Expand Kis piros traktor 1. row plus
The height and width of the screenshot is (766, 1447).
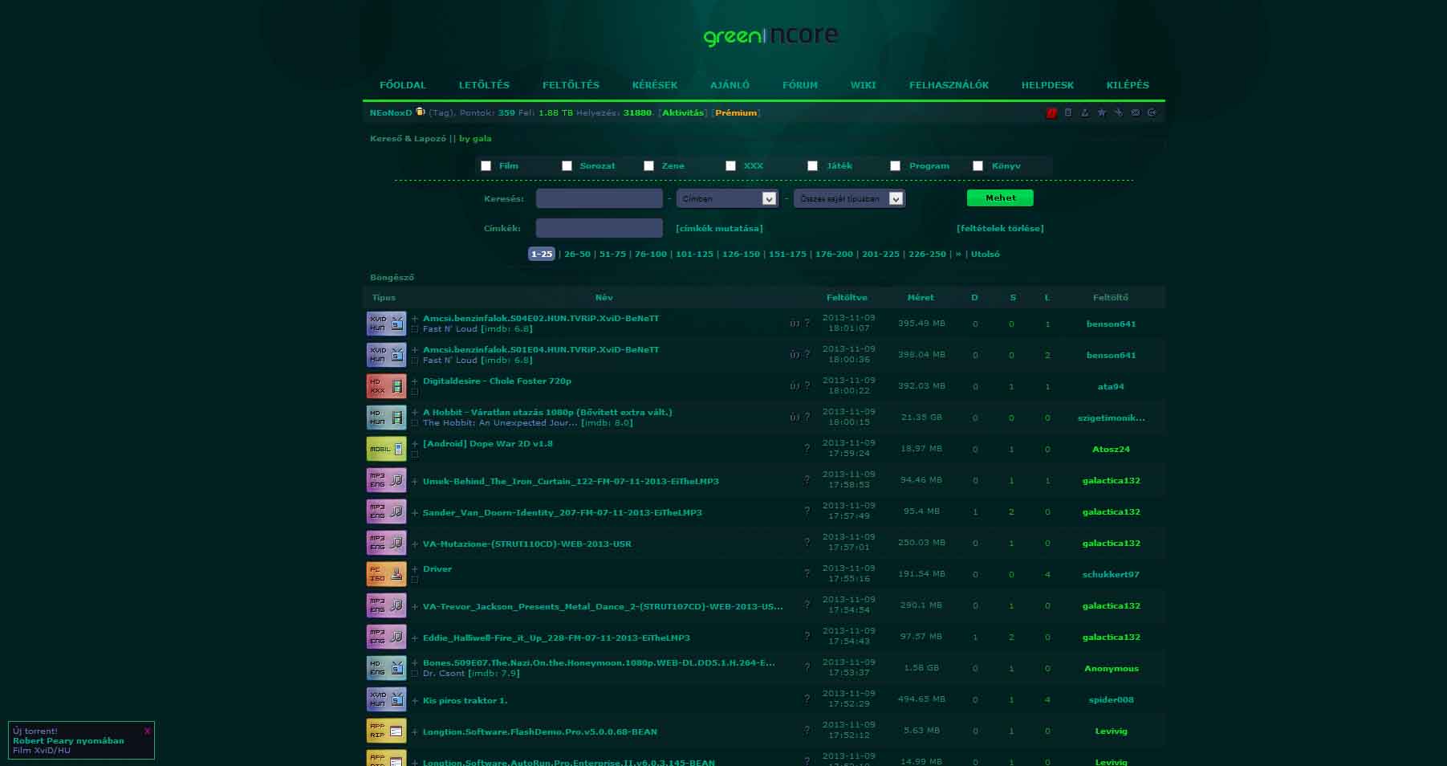tap(415, 701)
